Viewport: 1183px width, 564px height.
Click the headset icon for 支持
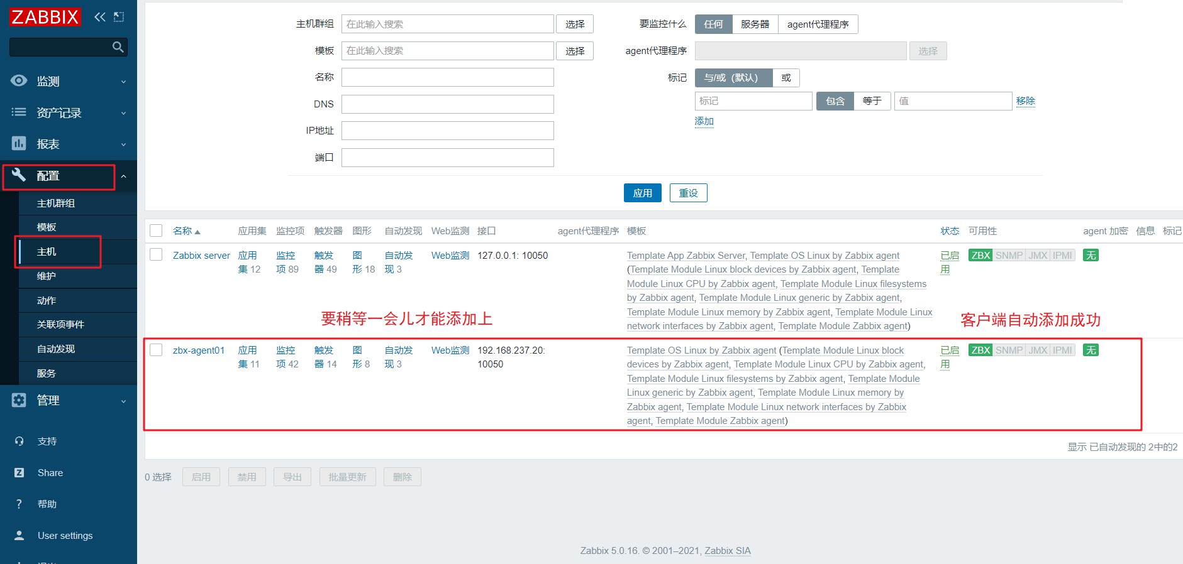tap(19, 442)
